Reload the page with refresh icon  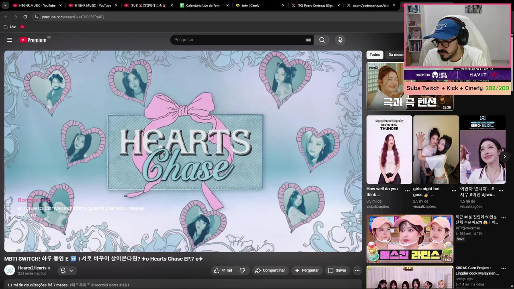pyautogui.click(x=25, y=17)
